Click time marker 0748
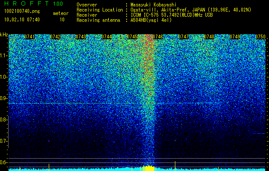The height and width of the screenshot is (171, 269). click(209, 37)
